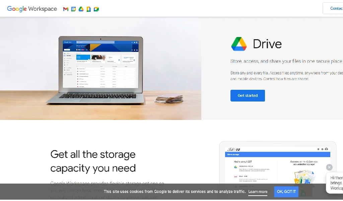Accept cookies with OK, GOT IT
Image resolution: width=343 pixels, height=201 pixels.
click(286, 192)
